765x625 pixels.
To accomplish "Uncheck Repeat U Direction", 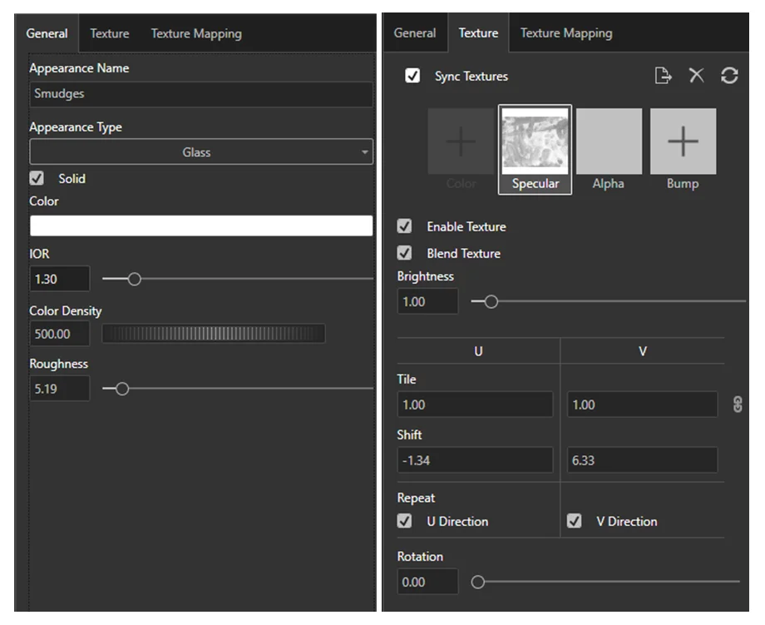I will [x=405, y=521].
